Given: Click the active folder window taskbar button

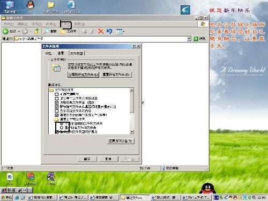Looking at the screenshot, I should [135, 197].
